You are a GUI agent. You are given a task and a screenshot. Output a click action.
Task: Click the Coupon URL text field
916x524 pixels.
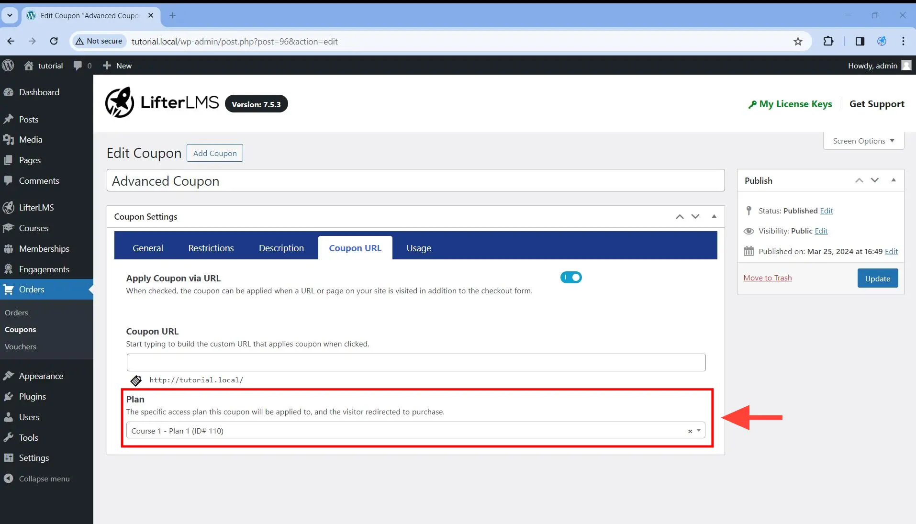(x=416, y=362)
